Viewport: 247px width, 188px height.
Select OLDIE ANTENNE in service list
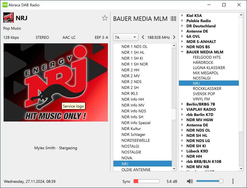click(x=136, y=169)
